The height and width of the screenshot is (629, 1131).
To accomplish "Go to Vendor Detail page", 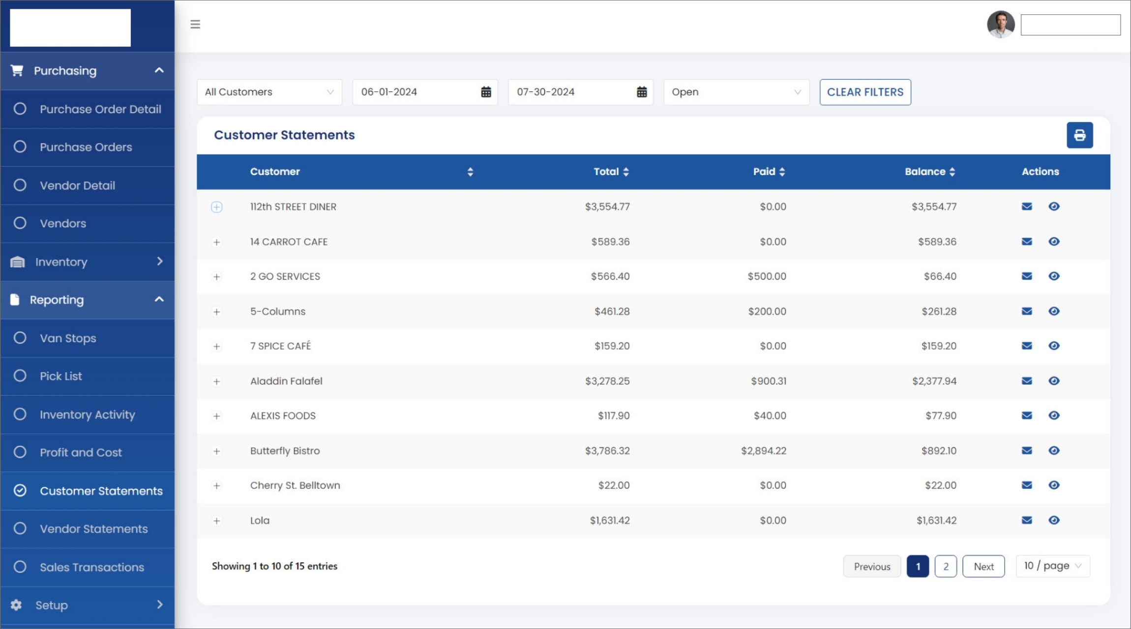I will click(x=87, y=186).
